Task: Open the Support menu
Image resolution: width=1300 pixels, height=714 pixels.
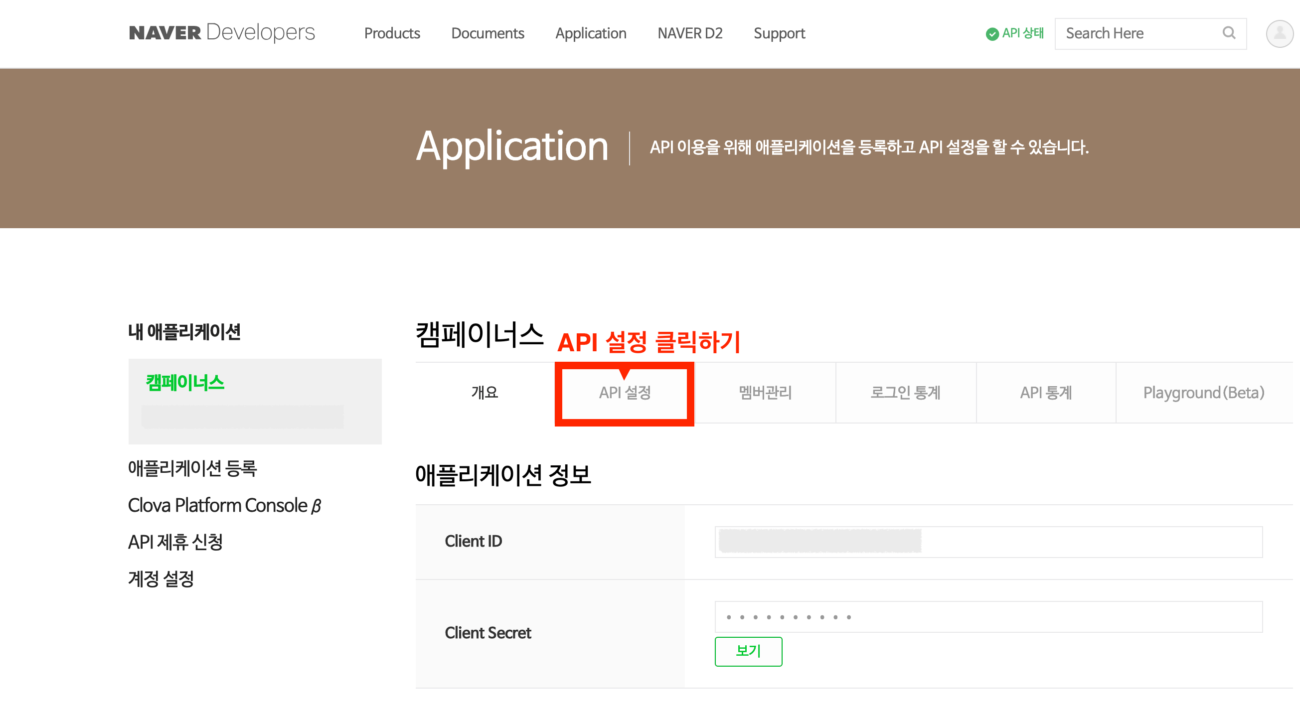Action: 779,33
